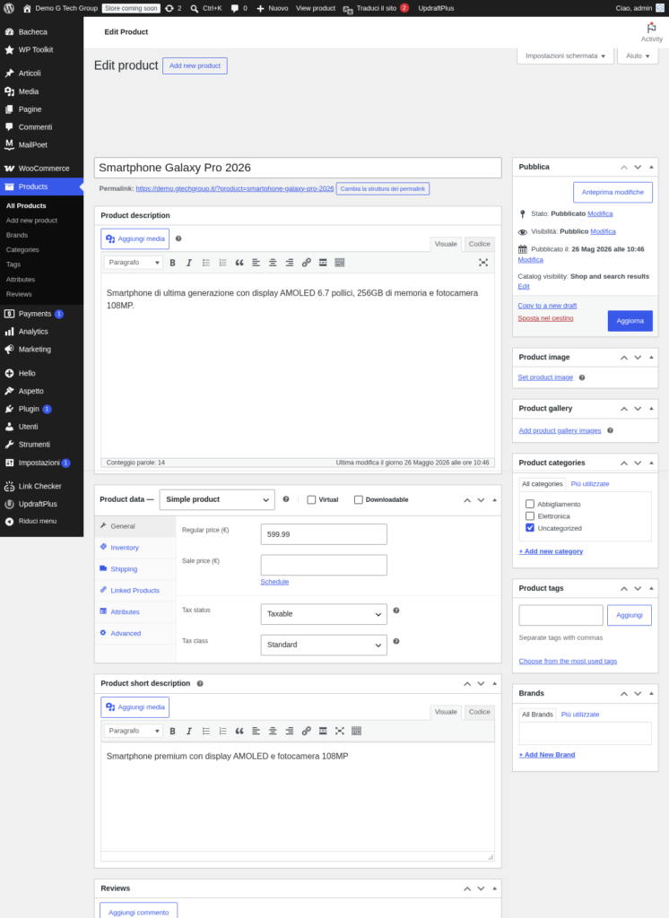Screen dimensions: 669x918
Task: Insert Read More tag in product description
Action: [x=323, y=263]
